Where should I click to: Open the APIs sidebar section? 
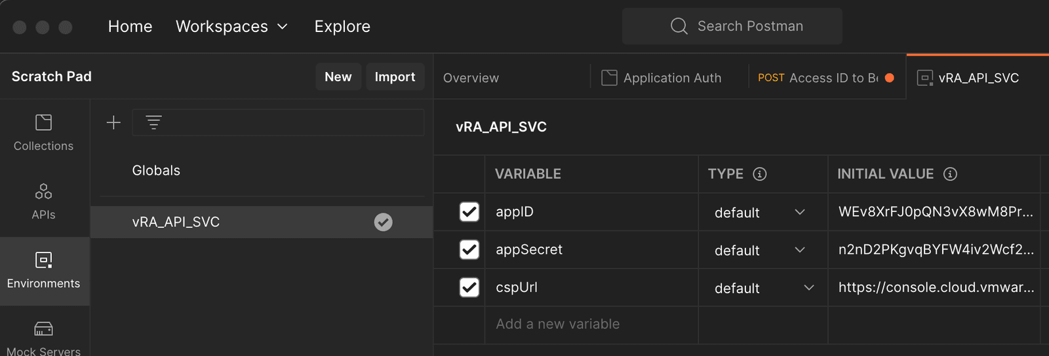pyautogui.click(x=44, y=202)
